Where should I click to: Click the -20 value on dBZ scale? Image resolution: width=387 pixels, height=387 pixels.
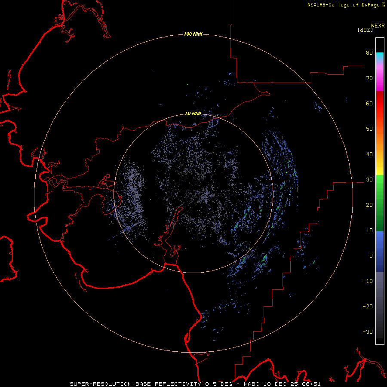[x=368, y=307]
